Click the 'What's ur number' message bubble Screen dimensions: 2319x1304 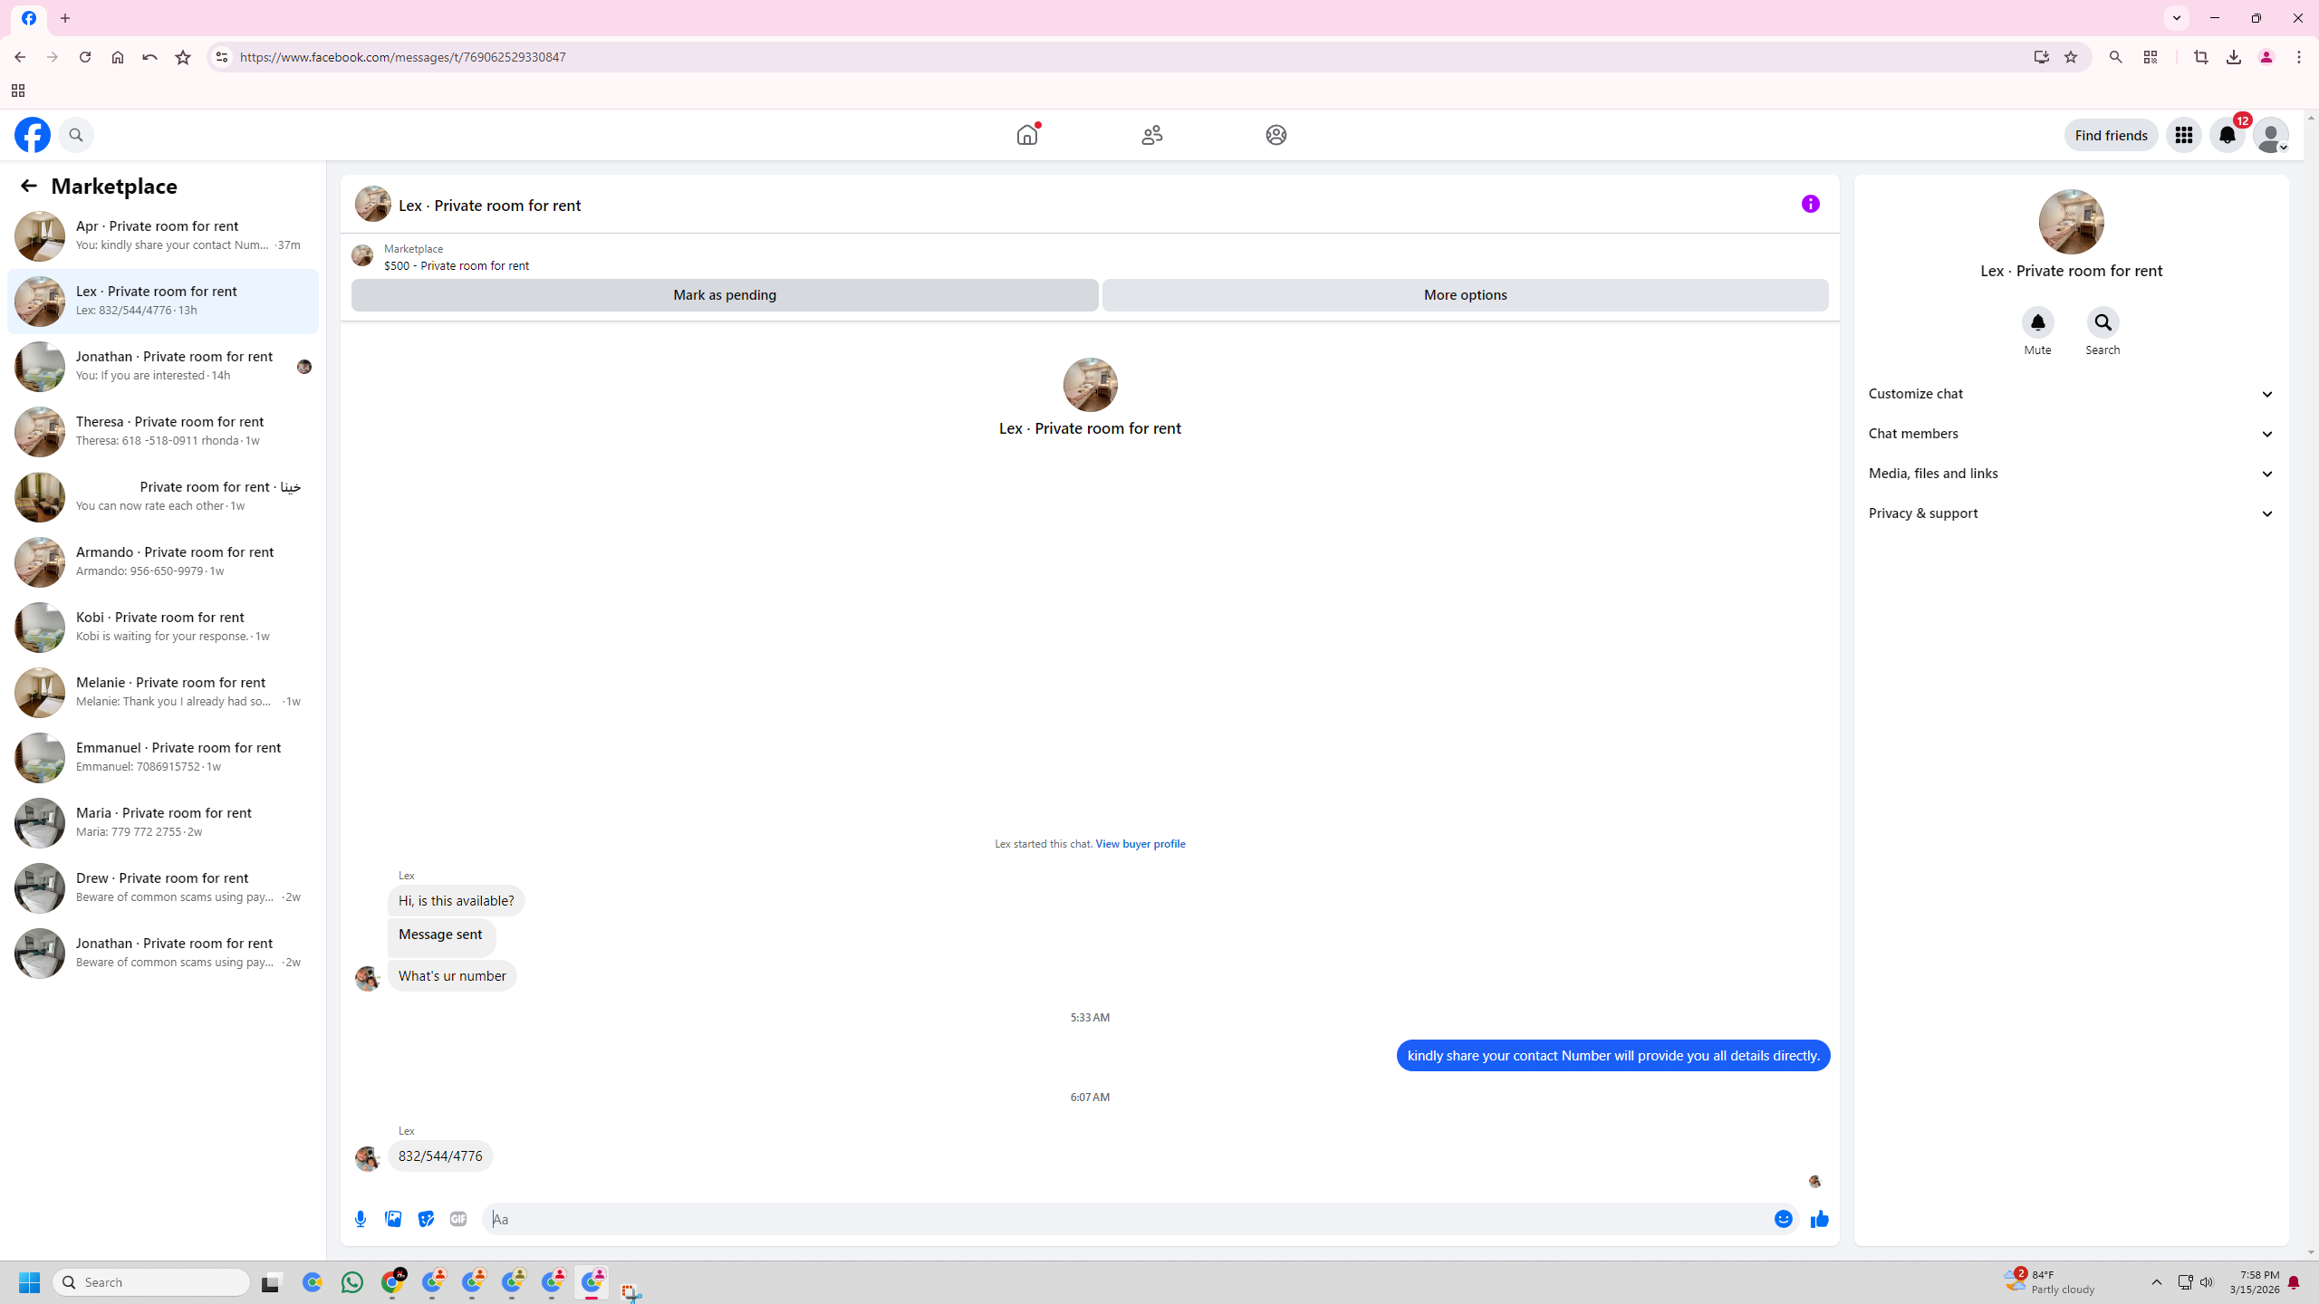[452, 976]
